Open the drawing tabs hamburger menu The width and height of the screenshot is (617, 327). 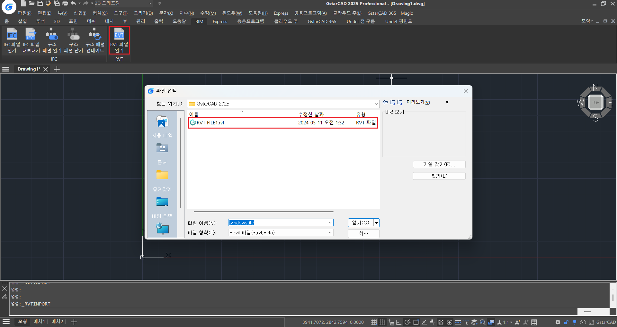tap(6, 69)
